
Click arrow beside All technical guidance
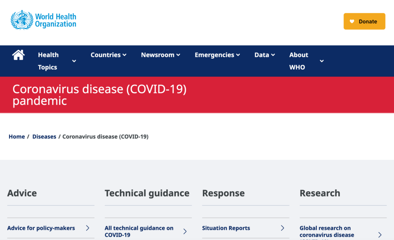point(185,231)
